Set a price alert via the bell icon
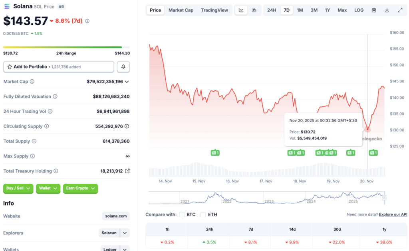The height and width of the screenshot is (251, 409). point(123,67)
